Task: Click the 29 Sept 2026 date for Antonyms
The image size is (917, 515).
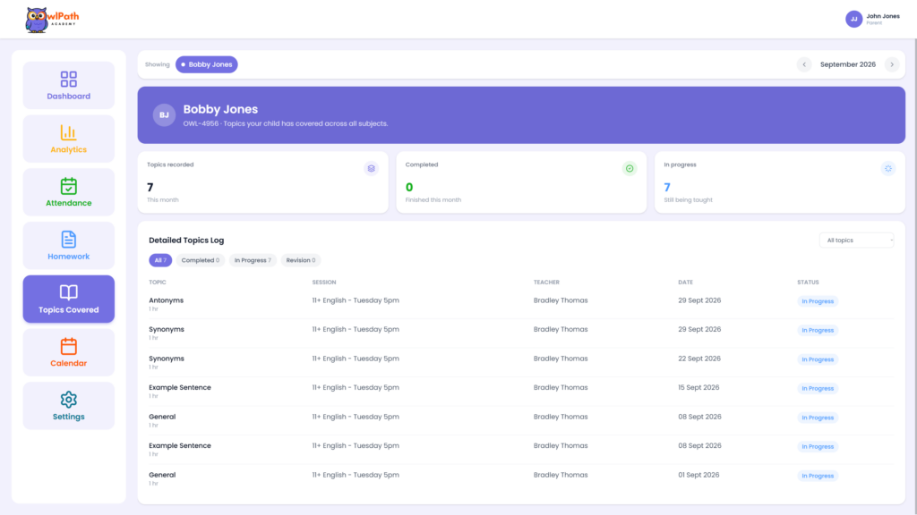Action: pos(699,300)
